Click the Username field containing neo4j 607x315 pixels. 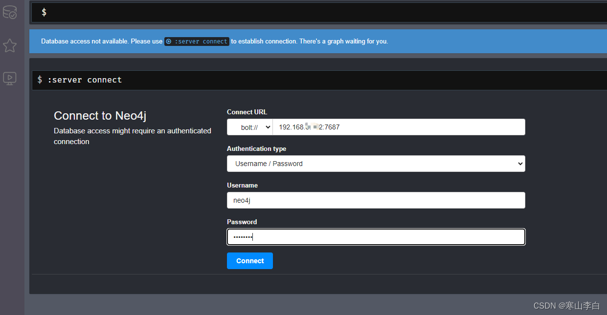coord(376,200)
